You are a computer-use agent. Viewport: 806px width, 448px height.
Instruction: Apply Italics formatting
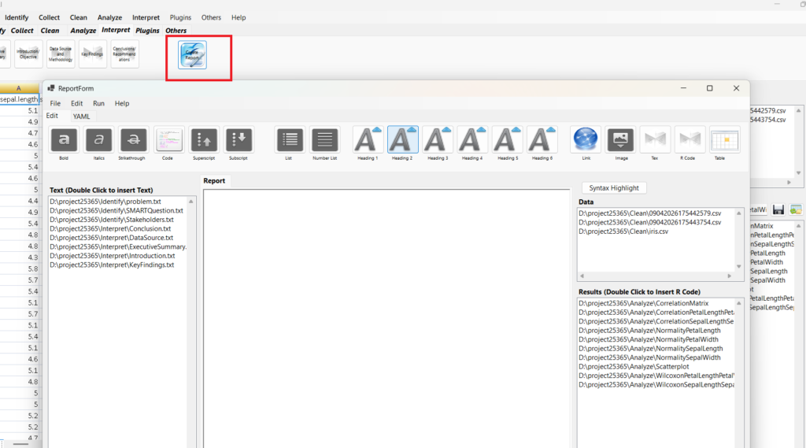pyautogui.click(x=98, y=139)
